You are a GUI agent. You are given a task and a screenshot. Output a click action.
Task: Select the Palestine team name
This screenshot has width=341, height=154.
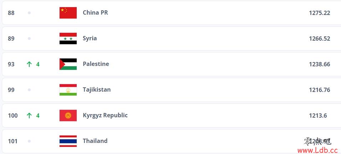click(x=96, y=64)
